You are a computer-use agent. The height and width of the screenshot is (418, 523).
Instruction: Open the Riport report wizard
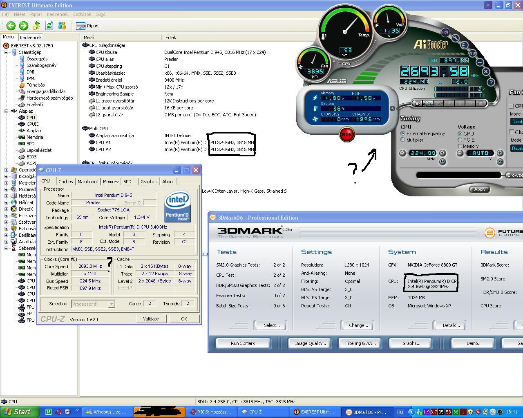point(87,26)
